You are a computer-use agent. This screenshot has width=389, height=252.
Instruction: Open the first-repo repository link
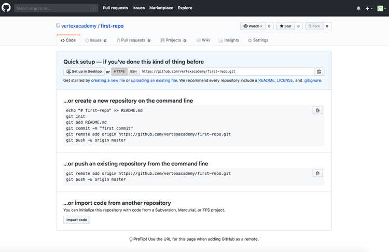(x=112, y=26)
